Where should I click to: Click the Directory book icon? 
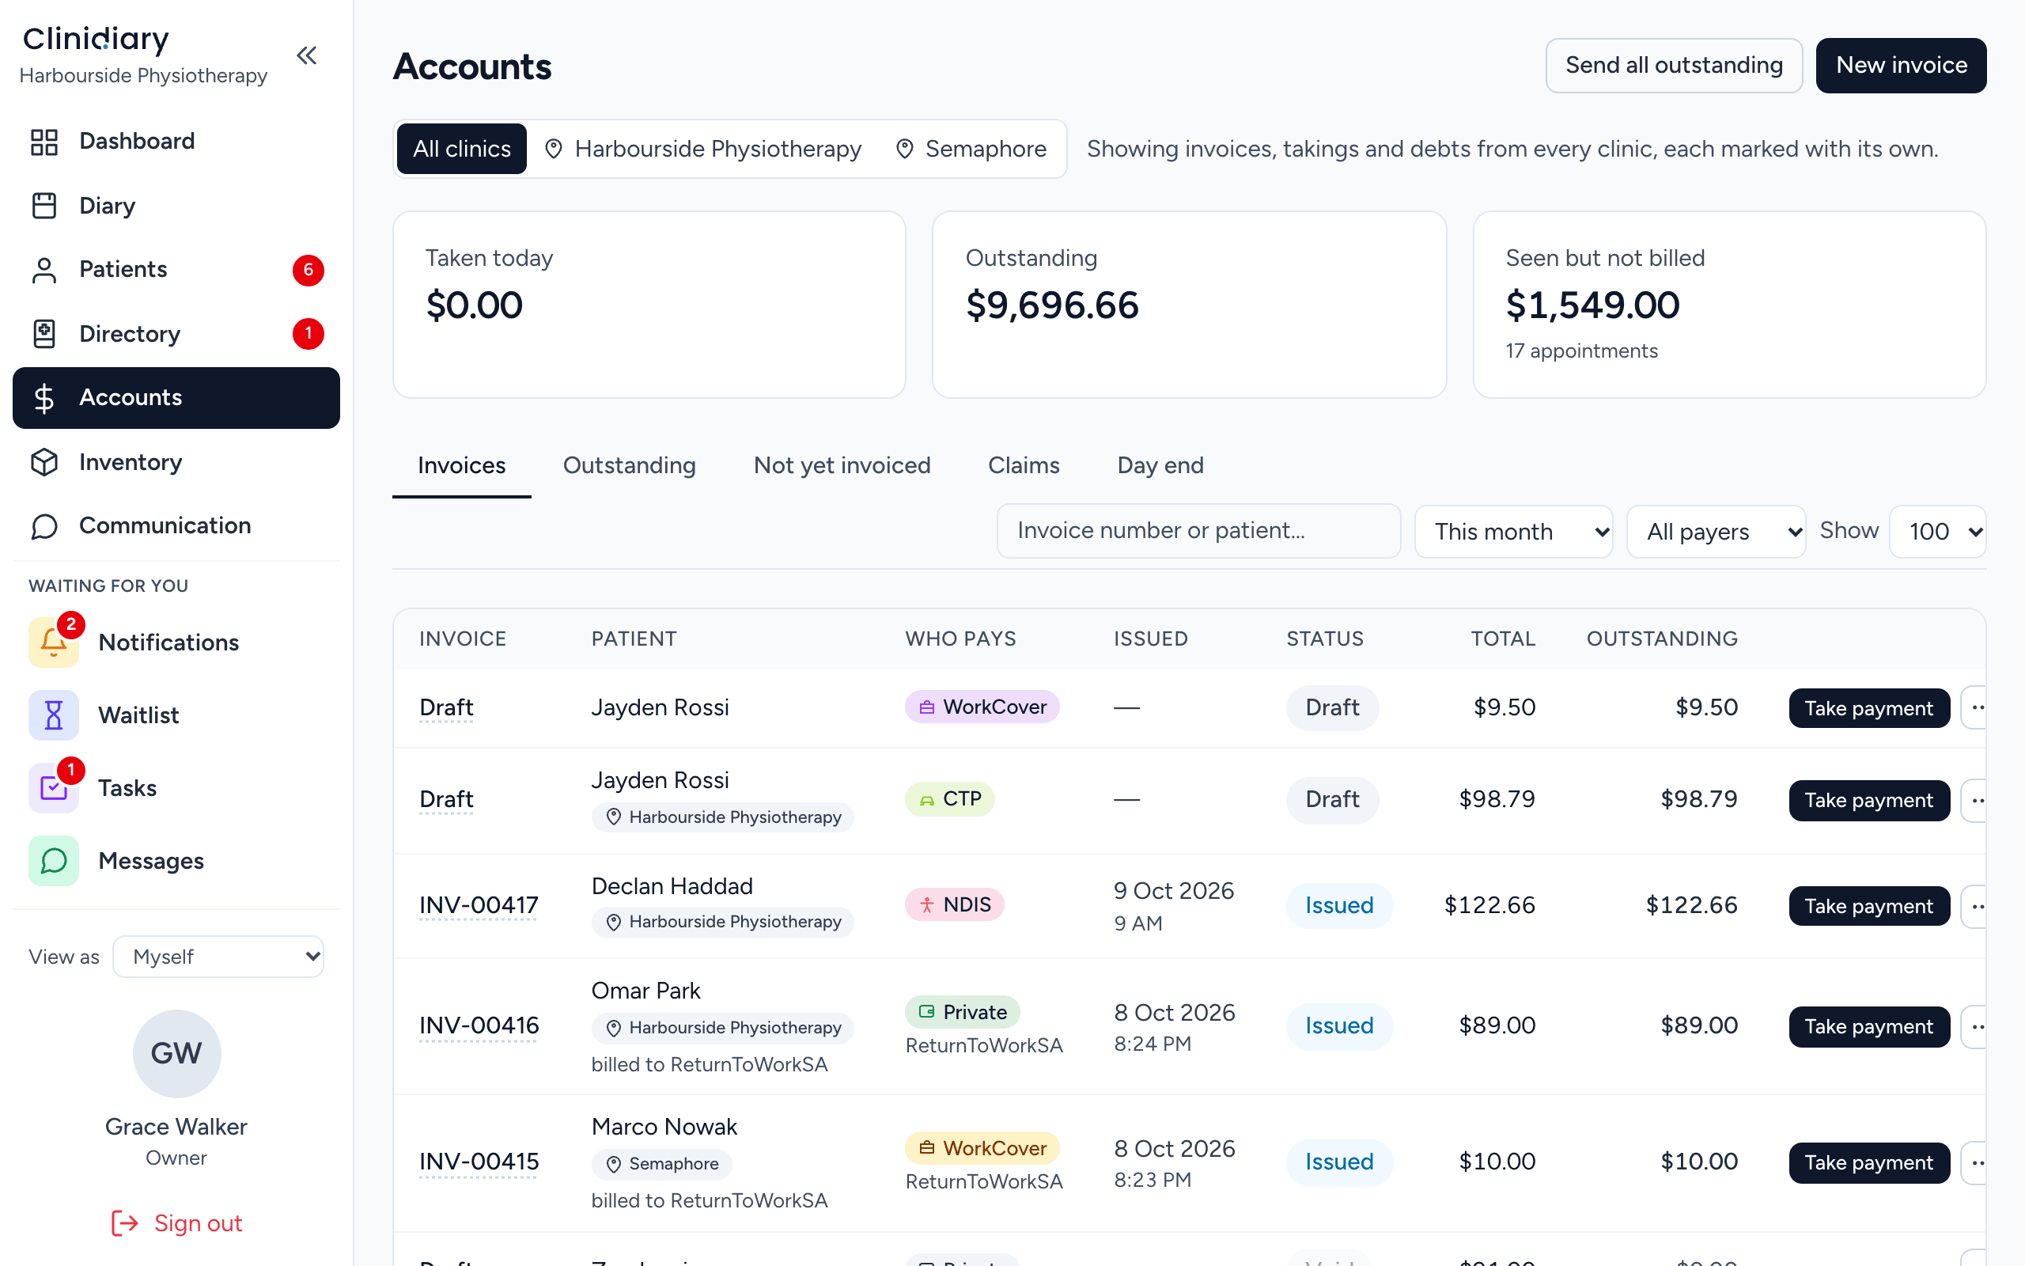[x=44, y=334]
